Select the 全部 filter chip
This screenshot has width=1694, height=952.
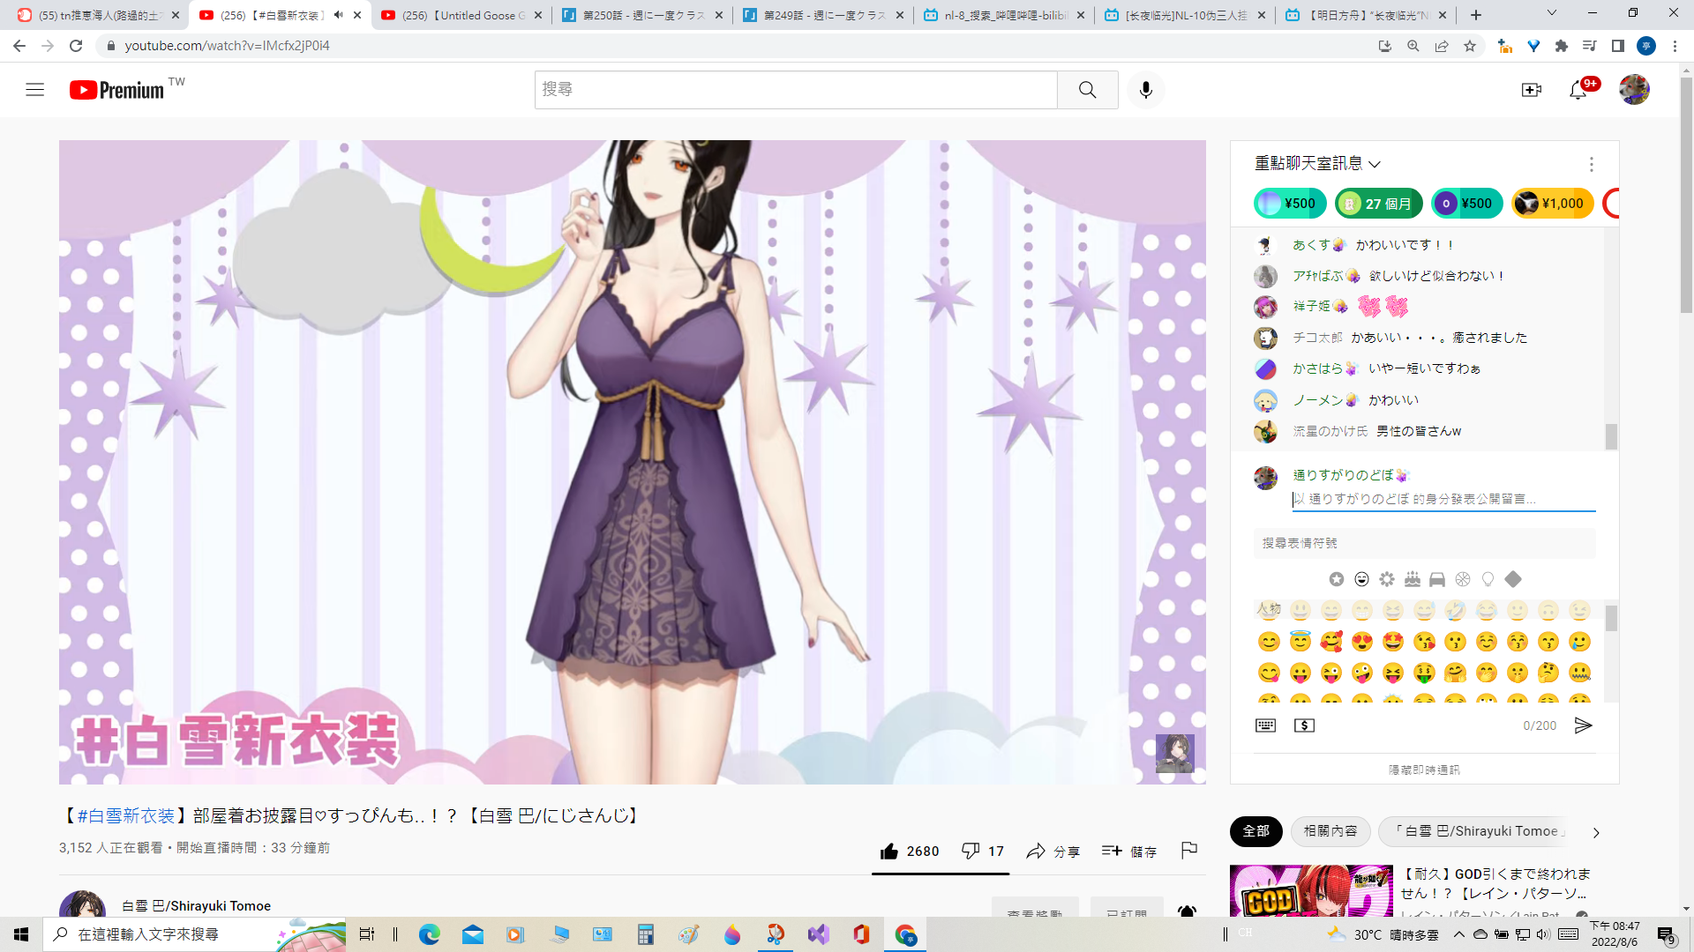coord(1256,831)
